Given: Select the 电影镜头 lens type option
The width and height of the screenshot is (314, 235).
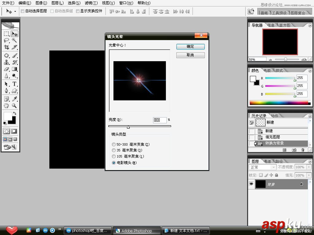Looking at the screenshot, I should point(114,162).
